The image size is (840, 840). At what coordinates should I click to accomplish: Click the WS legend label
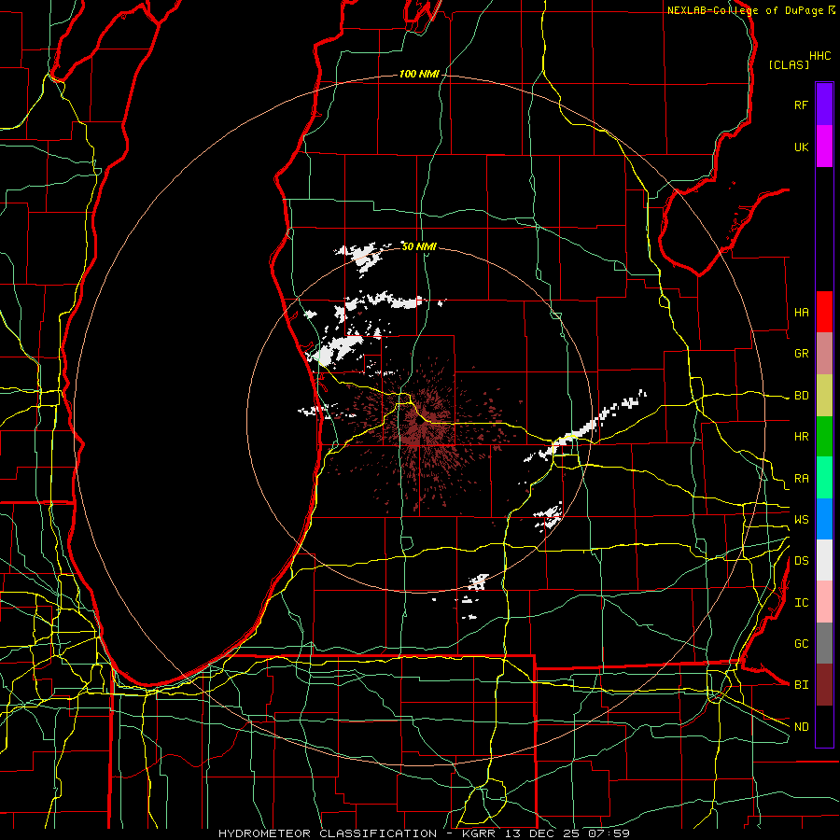(x=801, y=520)
